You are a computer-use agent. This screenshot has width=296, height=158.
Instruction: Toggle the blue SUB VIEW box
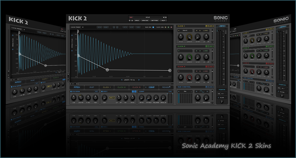[153, 27]
